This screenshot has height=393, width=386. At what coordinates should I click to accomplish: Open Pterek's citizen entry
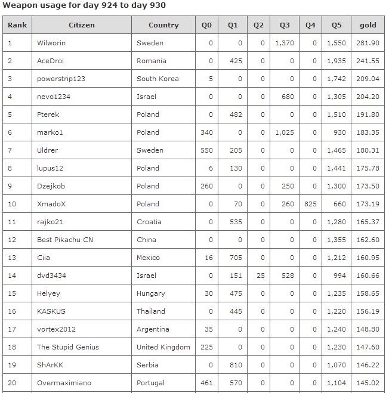point(48,115)
